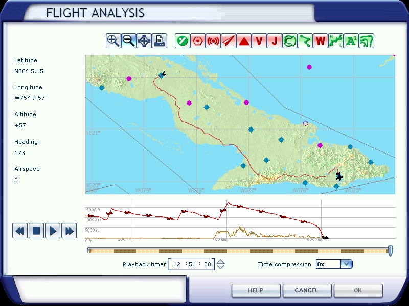Toggle weather systems H/L layer
This screenshot has width=409, height=306.
coord(336,41)
